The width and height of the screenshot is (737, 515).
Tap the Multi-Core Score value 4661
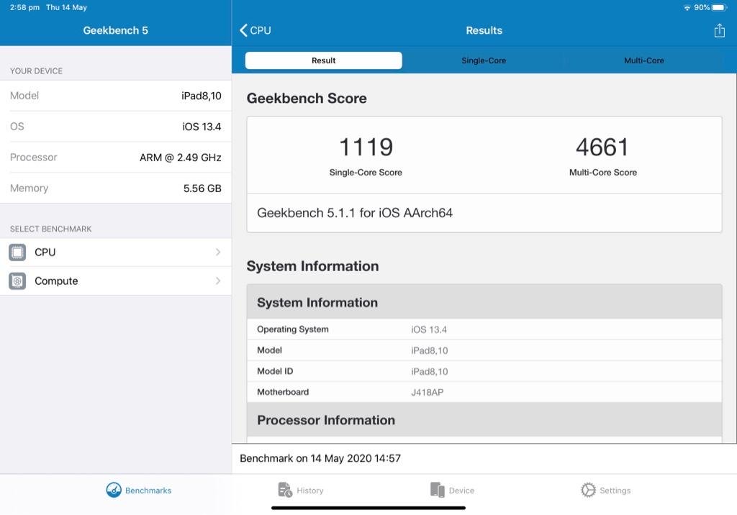[602, 147]
